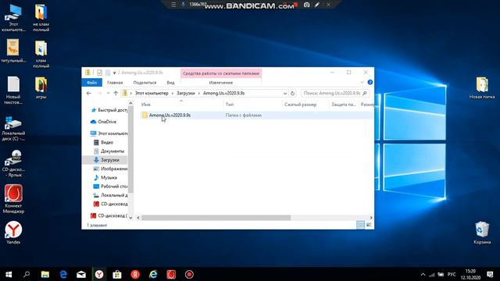Screen dimensions: 500x281
Task: Open the Вид ribbon tab
Action: click(170, 83)
